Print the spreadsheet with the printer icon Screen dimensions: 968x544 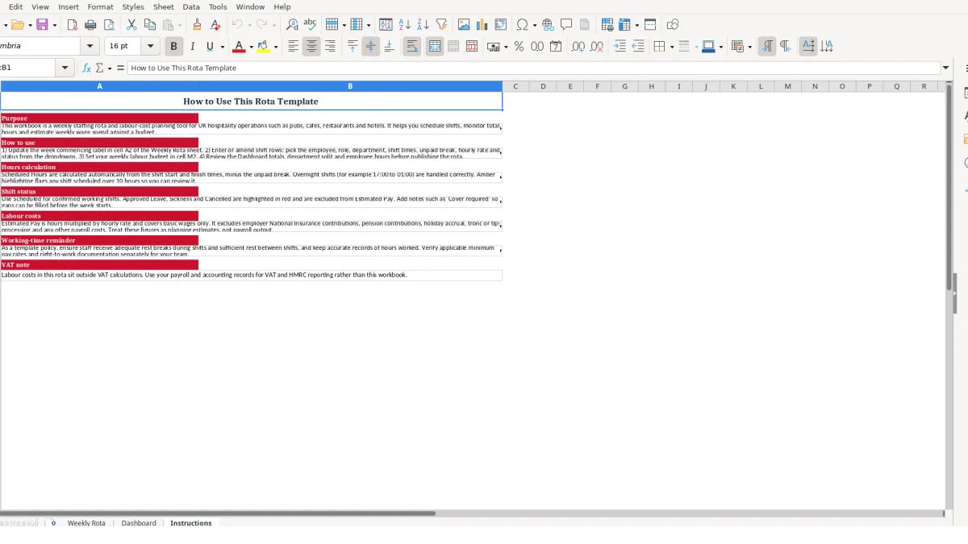[x=90, y=25]
